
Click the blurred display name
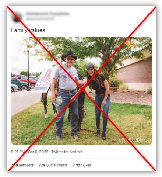coord(47,13)
